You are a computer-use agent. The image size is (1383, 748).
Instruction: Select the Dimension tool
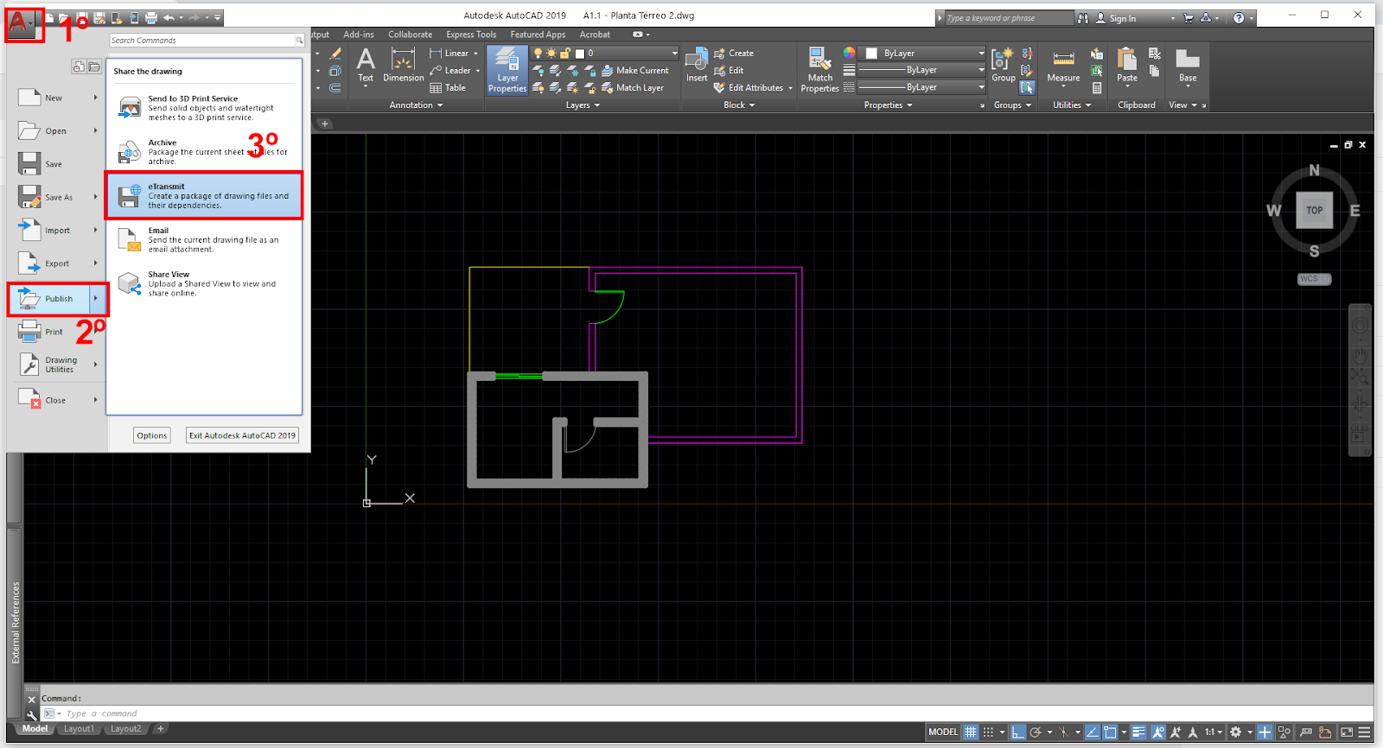coord(404,66)
